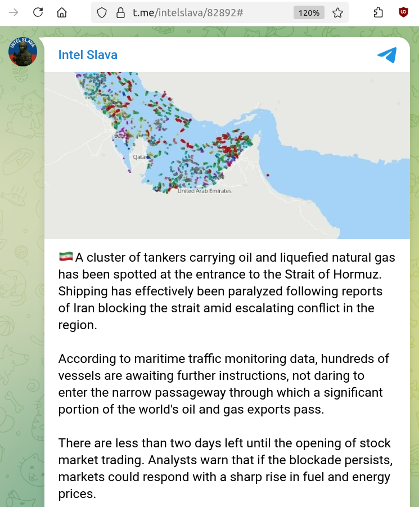The image size is (419, 507).
Task: Click the paragraph beginning "There are less than"
Action: point(225,468)
